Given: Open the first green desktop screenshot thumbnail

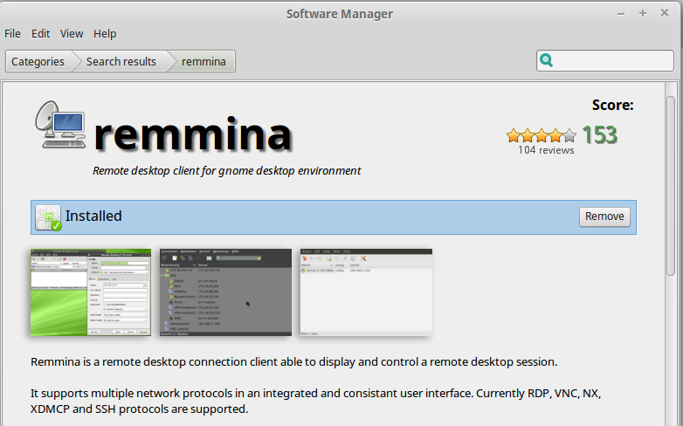Looking at the screenshot, I should pyautogui.click(x=91, y=292).
